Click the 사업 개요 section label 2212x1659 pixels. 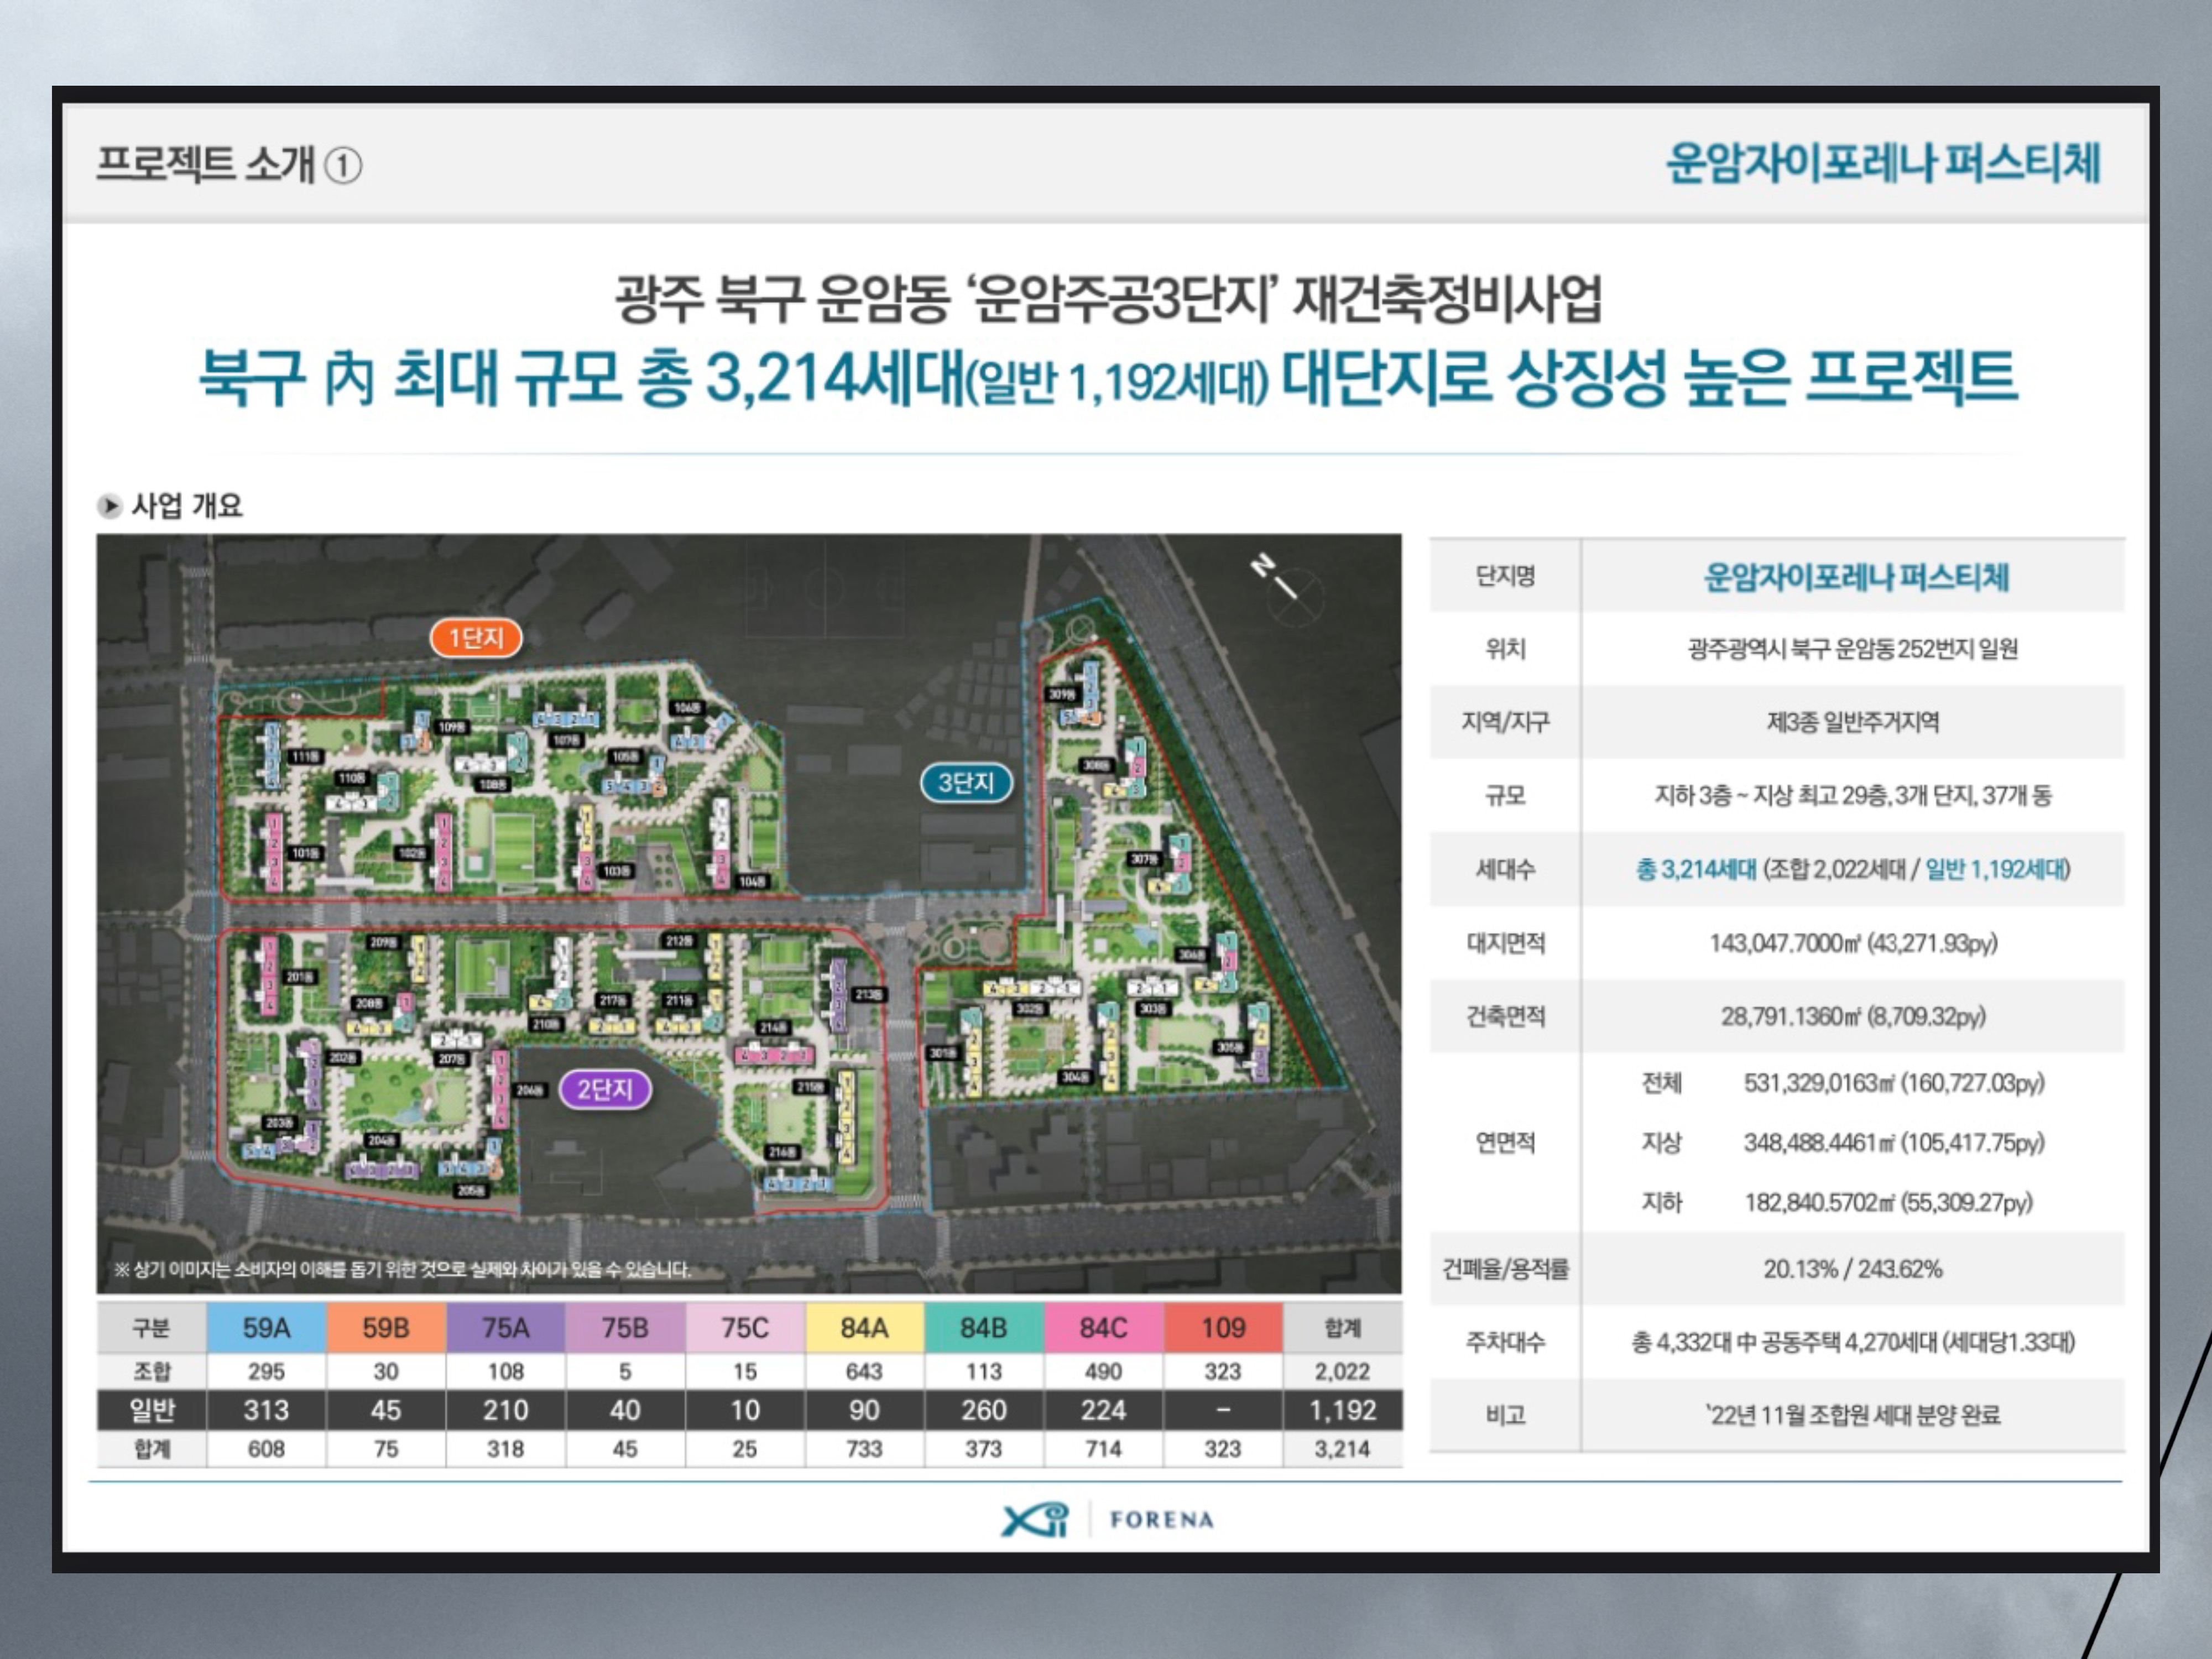(x=188, y=506)
